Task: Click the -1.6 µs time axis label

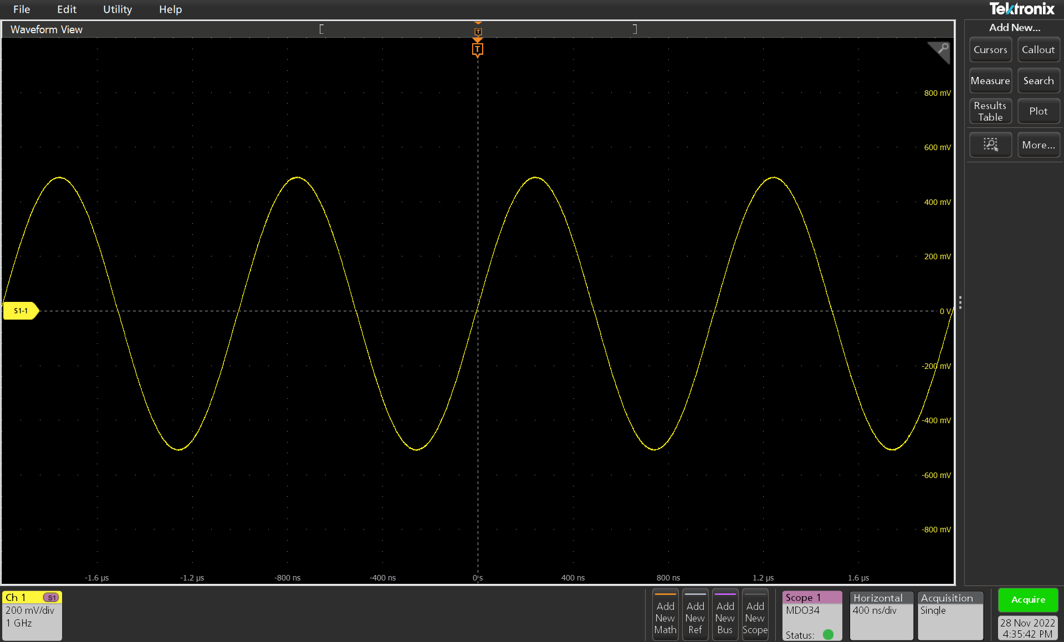Action: coord(96,578)
